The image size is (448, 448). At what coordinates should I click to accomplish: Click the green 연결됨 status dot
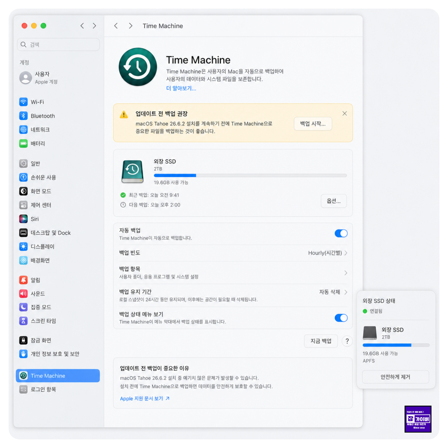click(x=365, y=311)
